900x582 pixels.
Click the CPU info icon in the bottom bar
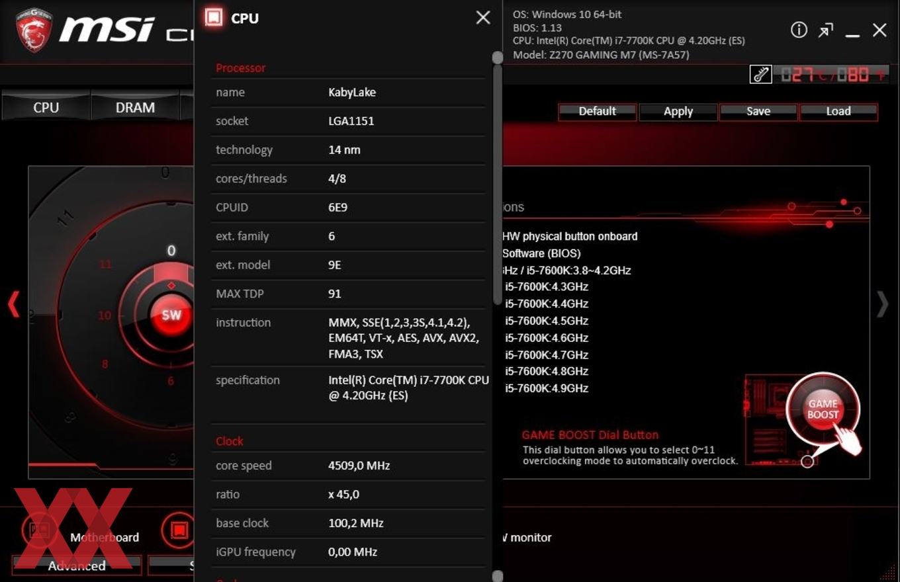[x=178, y=530]
